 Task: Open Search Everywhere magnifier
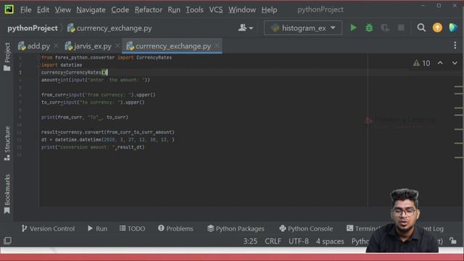(x=421, y=28)
